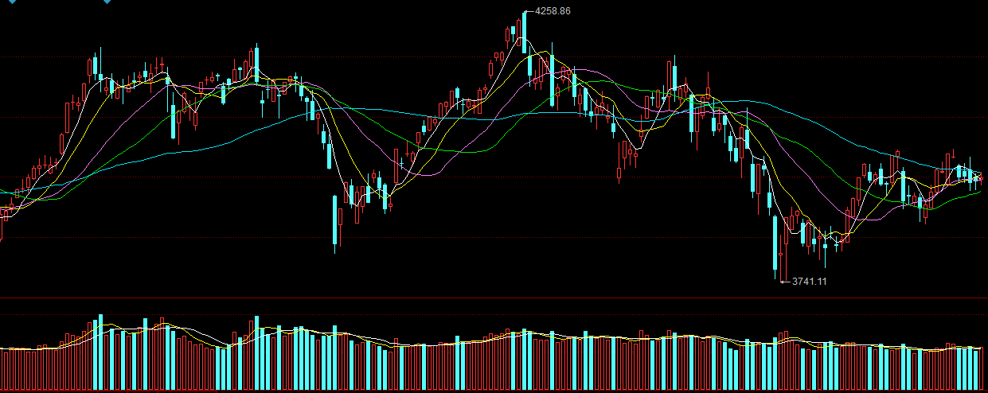
Task: Select the rightmost candlestick on the price chart
Action: (982, 179)
